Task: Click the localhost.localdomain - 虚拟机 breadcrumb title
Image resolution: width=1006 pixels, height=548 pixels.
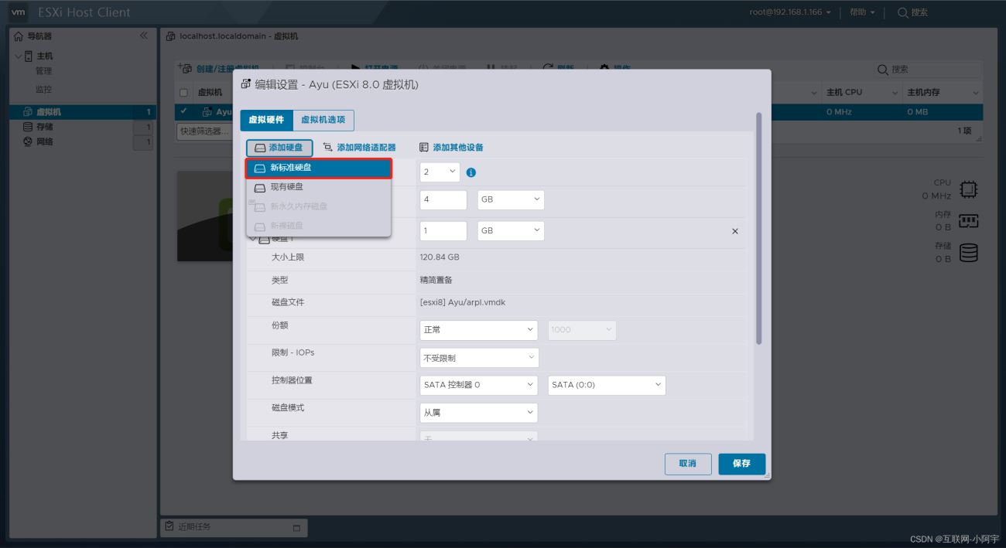Action: point(238,36)
